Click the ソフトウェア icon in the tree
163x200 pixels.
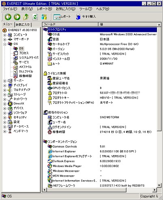pyautogui.click(x=10, y=113)
